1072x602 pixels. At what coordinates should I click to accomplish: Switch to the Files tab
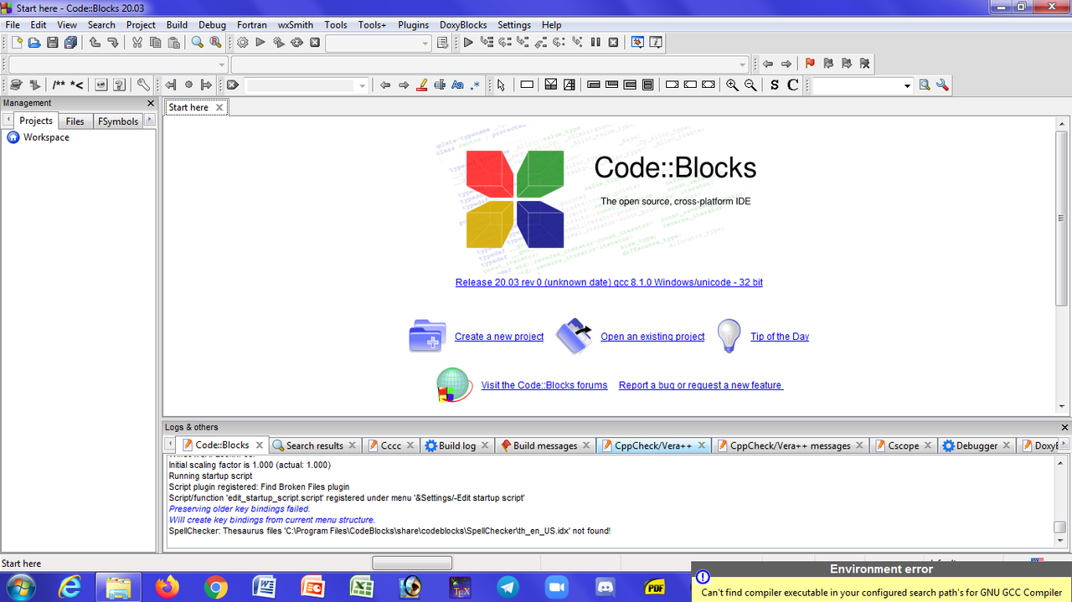(75, 121)
